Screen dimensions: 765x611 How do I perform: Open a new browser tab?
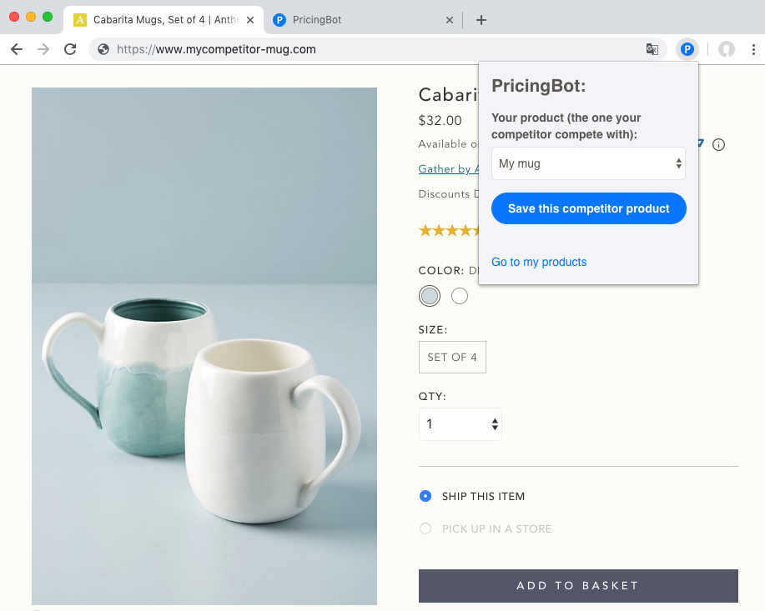(481, 20)
